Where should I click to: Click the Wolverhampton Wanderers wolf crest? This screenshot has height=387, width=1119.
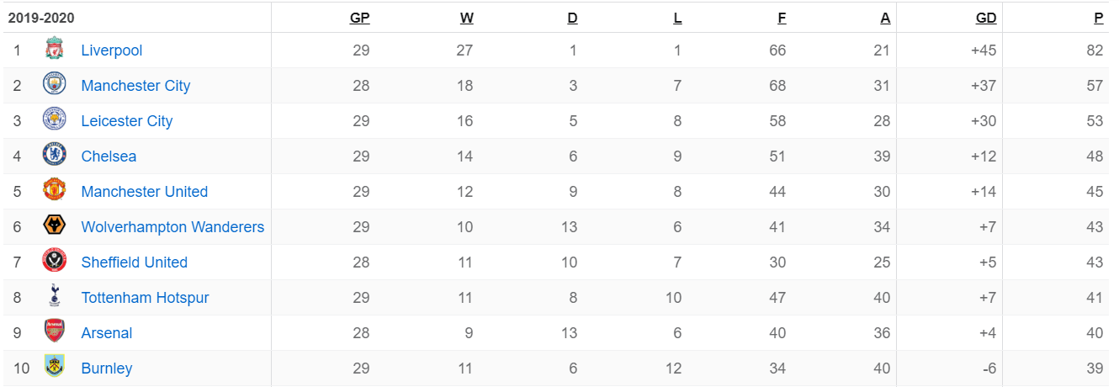(x=55, y=226)
